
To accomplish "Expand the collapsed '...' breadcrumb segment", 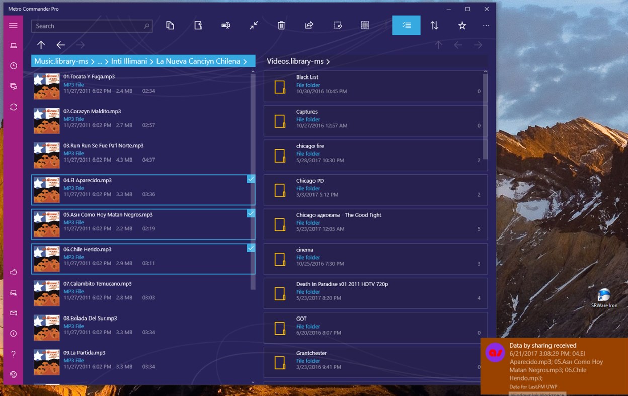I will (x=100, y=61).
